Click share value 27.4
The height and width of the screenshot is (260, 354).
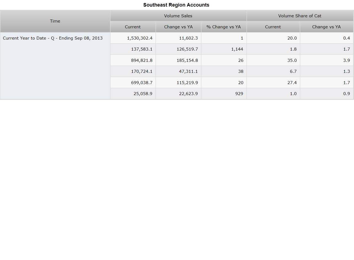(x=273, y=82)
